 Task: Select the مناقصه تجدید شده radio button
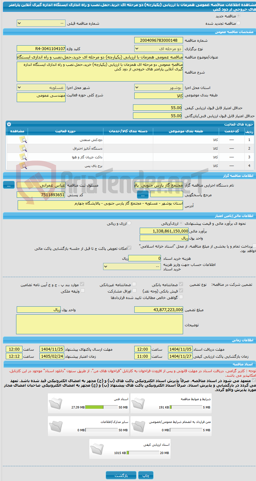[x=238, y=23]
